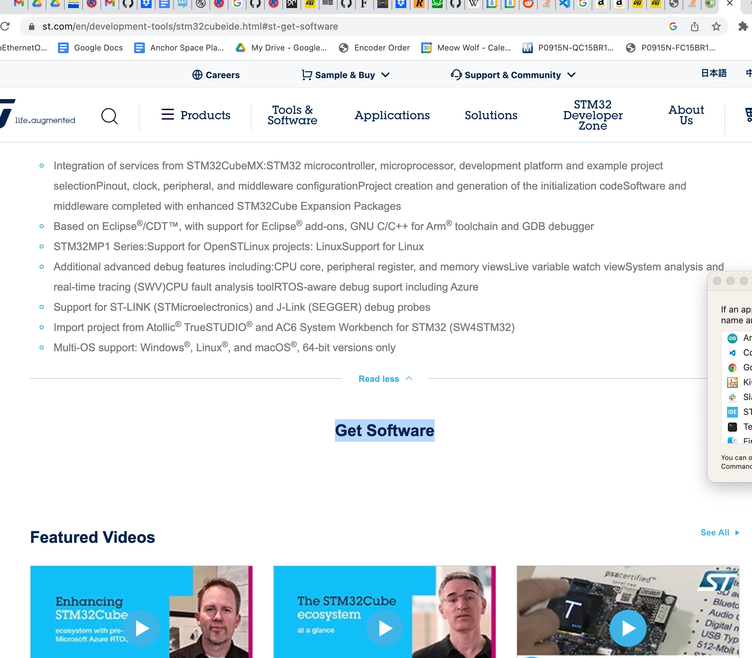
Task: Open the Tools & Software menu
Action: [292, 115]
